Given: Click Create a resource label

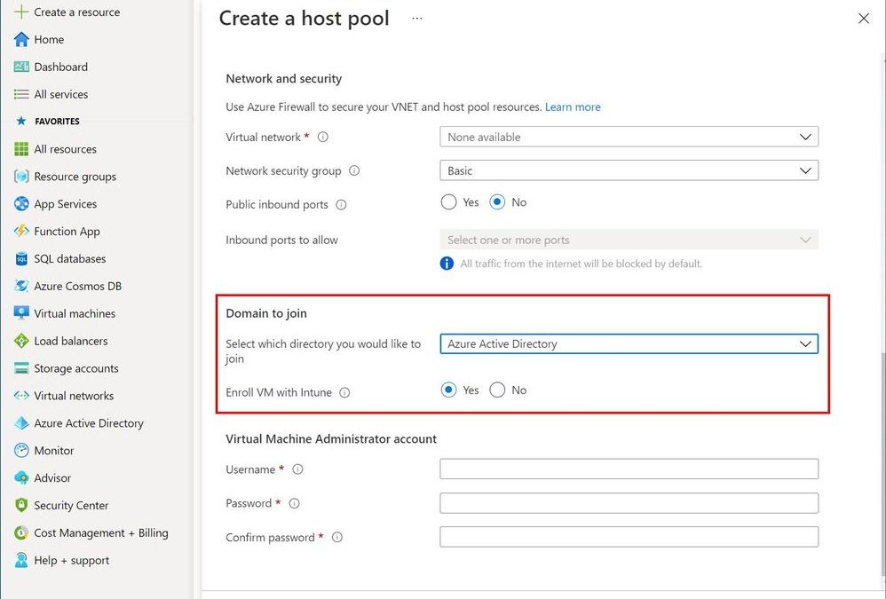Looking at the screenshot, I should click(x=77, y=12).
